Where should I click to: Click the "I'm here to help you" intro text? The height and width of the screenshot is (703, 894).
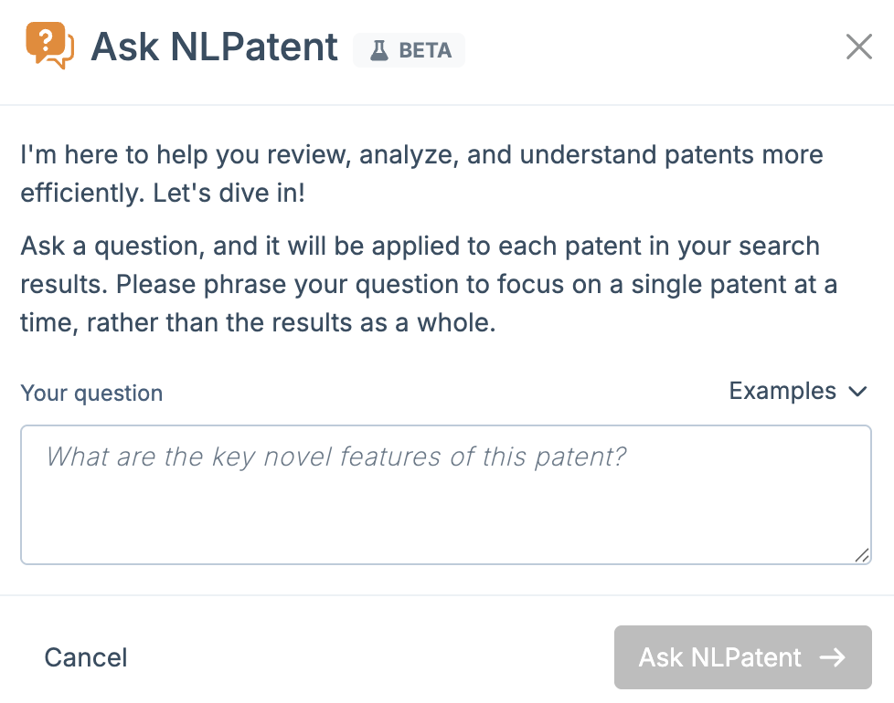click(420, 154)
